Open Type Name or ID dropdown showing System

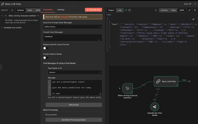pyautogui.click(x=75, y=72)
